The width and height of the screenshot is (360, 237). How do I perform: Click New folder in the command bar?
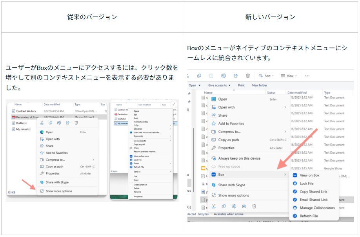260,85
